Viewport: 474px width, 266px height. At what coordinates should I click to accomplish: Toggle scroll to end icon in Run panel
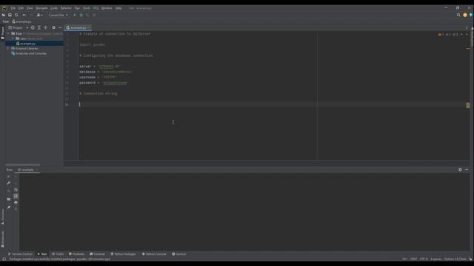[16, 196]
